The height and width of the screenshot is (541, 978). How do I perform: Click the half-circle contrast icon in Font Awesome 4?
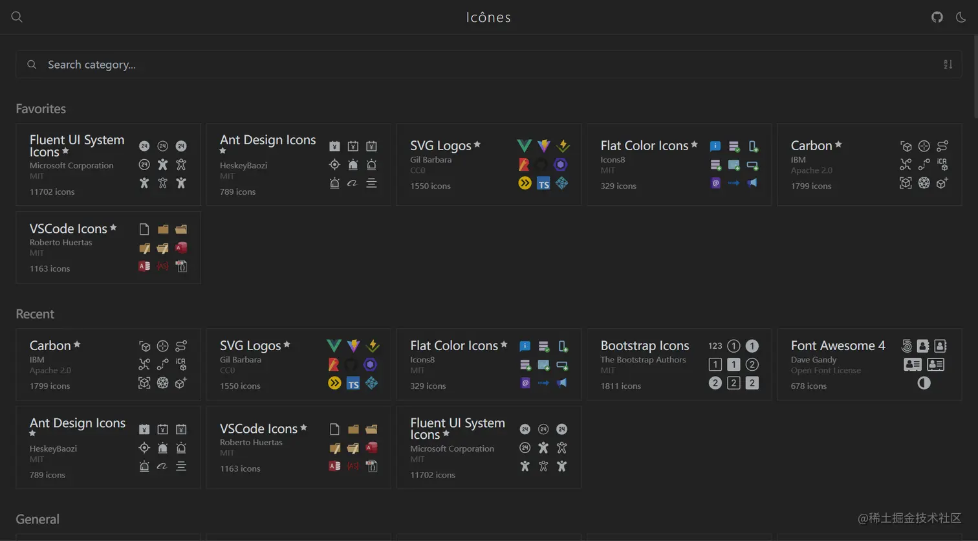(x=924, y=383)
